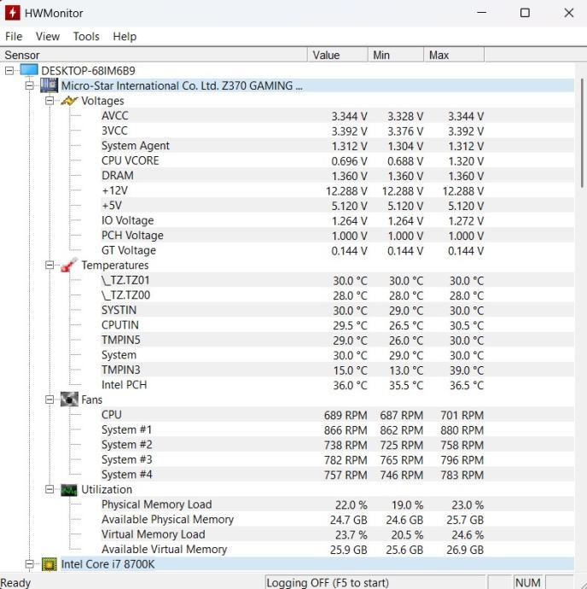Click the Value column header
This screenshot has width=587, height=589.
338,55
